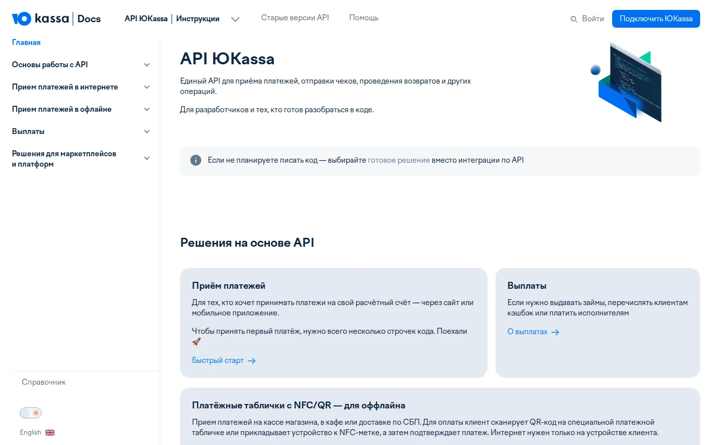Viewport: 712px width, 445px height.
Task: Expand the Выплаты sidebar section
Action: click(147, 132)
